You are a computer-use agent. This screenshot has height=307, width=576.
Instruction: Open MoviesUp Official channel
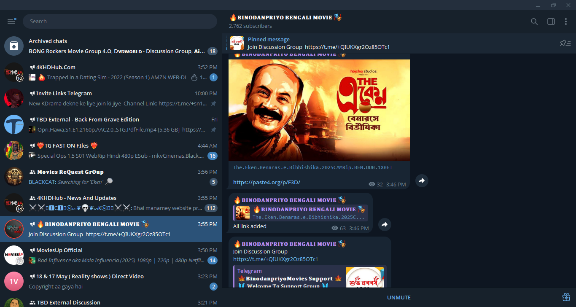111,255
